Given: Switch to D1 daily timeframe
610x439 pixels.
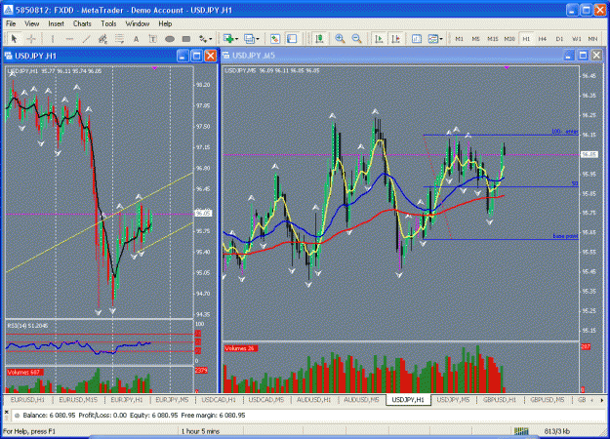Looking at the screenshot, I should (559, 39).
